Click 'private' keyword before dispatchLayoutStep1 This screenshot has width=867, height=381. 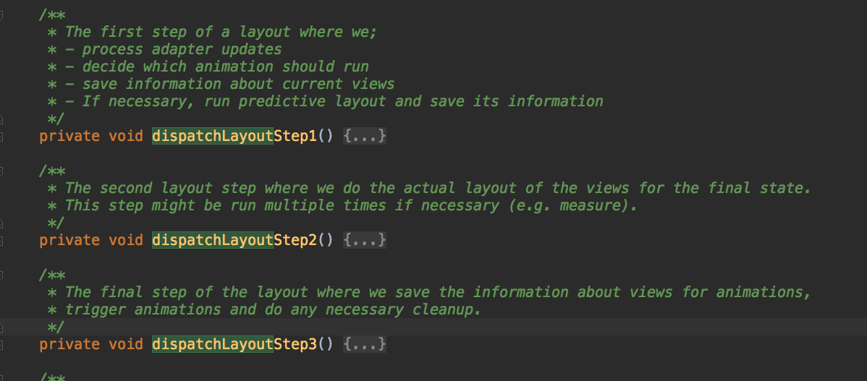(69, 136)
